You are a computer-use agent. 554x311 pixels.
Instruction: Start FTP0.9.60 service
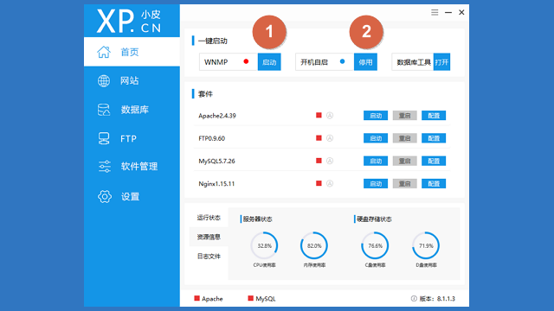(x=376, y=138)
